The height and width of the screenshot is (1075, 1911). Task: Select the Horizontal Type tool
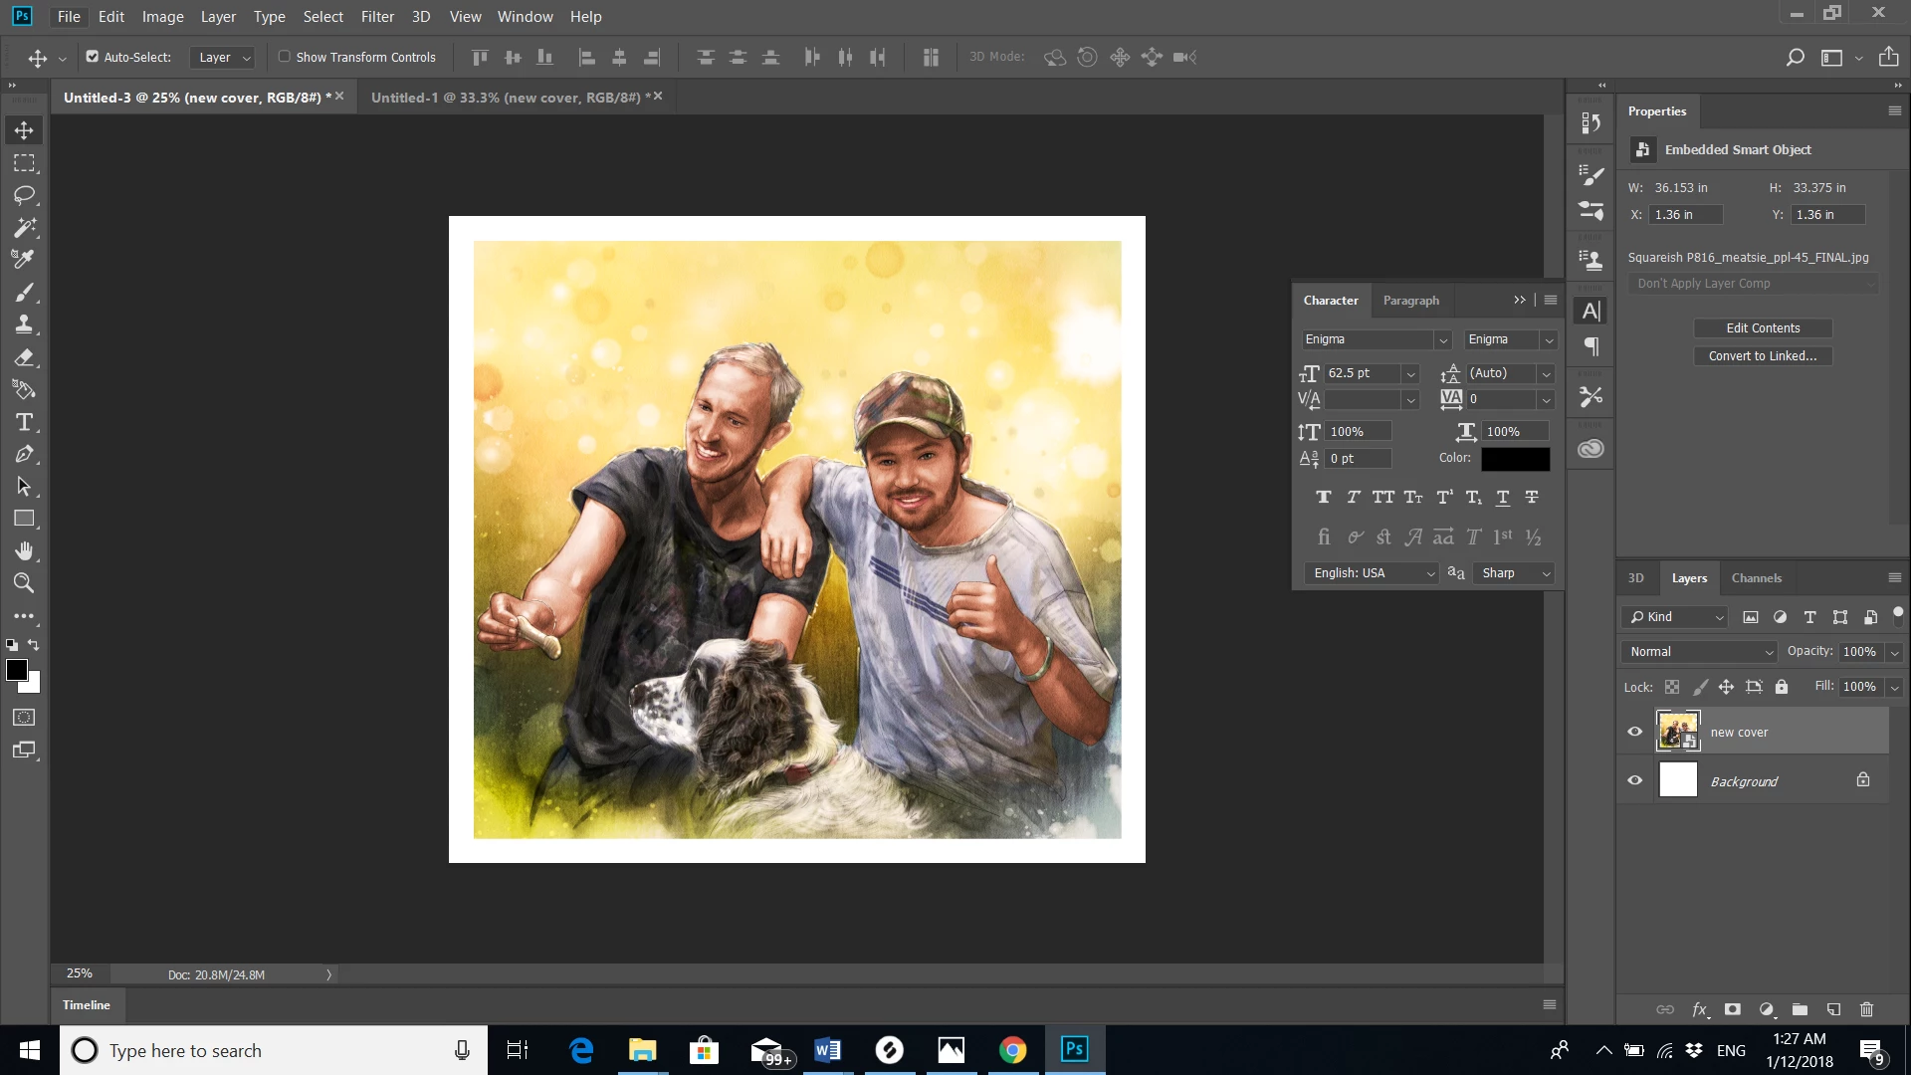click(x=24, y=422)
